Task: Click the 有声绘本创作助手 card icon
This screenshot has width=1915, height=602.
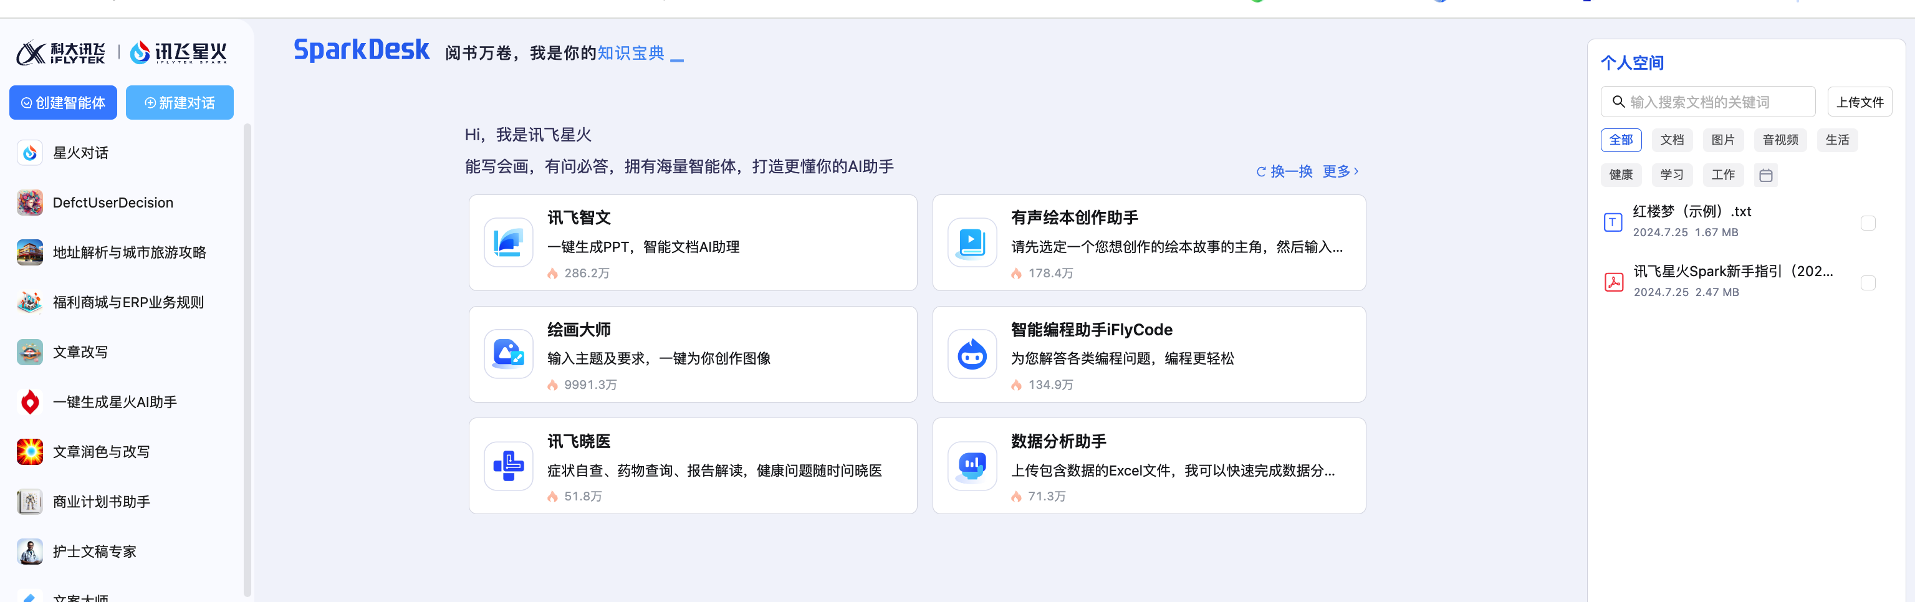Action: (x=972, y=242)
